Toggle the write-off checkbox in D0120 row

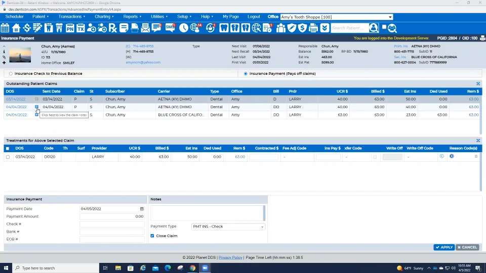click(x=375, y=157)
